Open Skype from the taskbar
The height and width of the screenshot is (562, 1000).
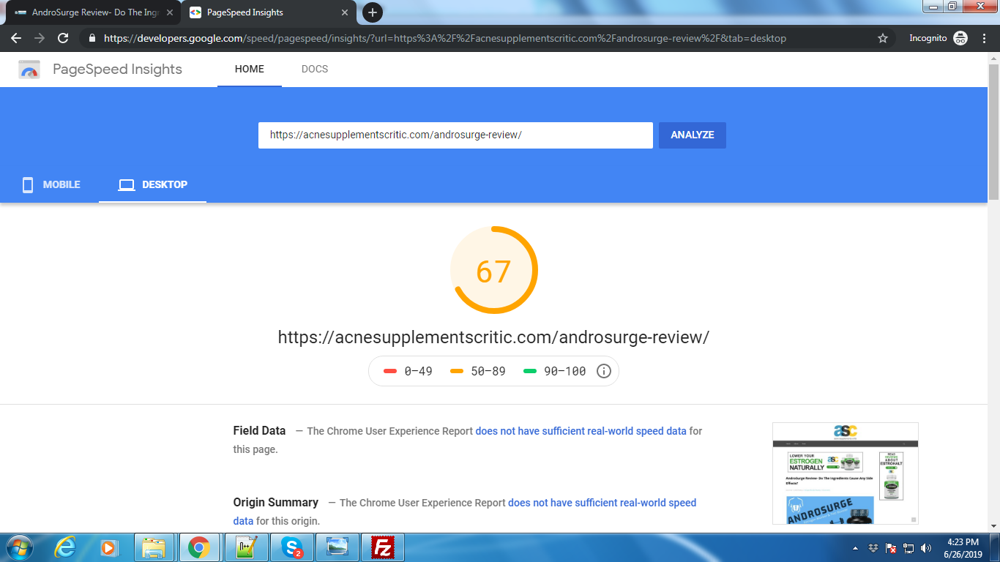click(292, 547)
